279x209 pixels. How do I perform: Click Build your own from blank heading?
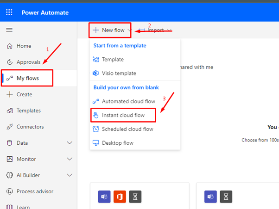[126, 87]
